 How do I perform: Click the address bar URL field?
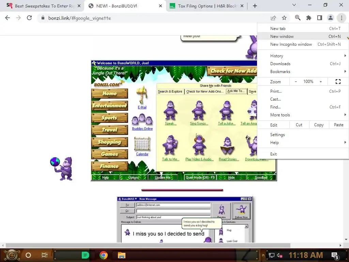pyautogui.click(x=154, y=18)
